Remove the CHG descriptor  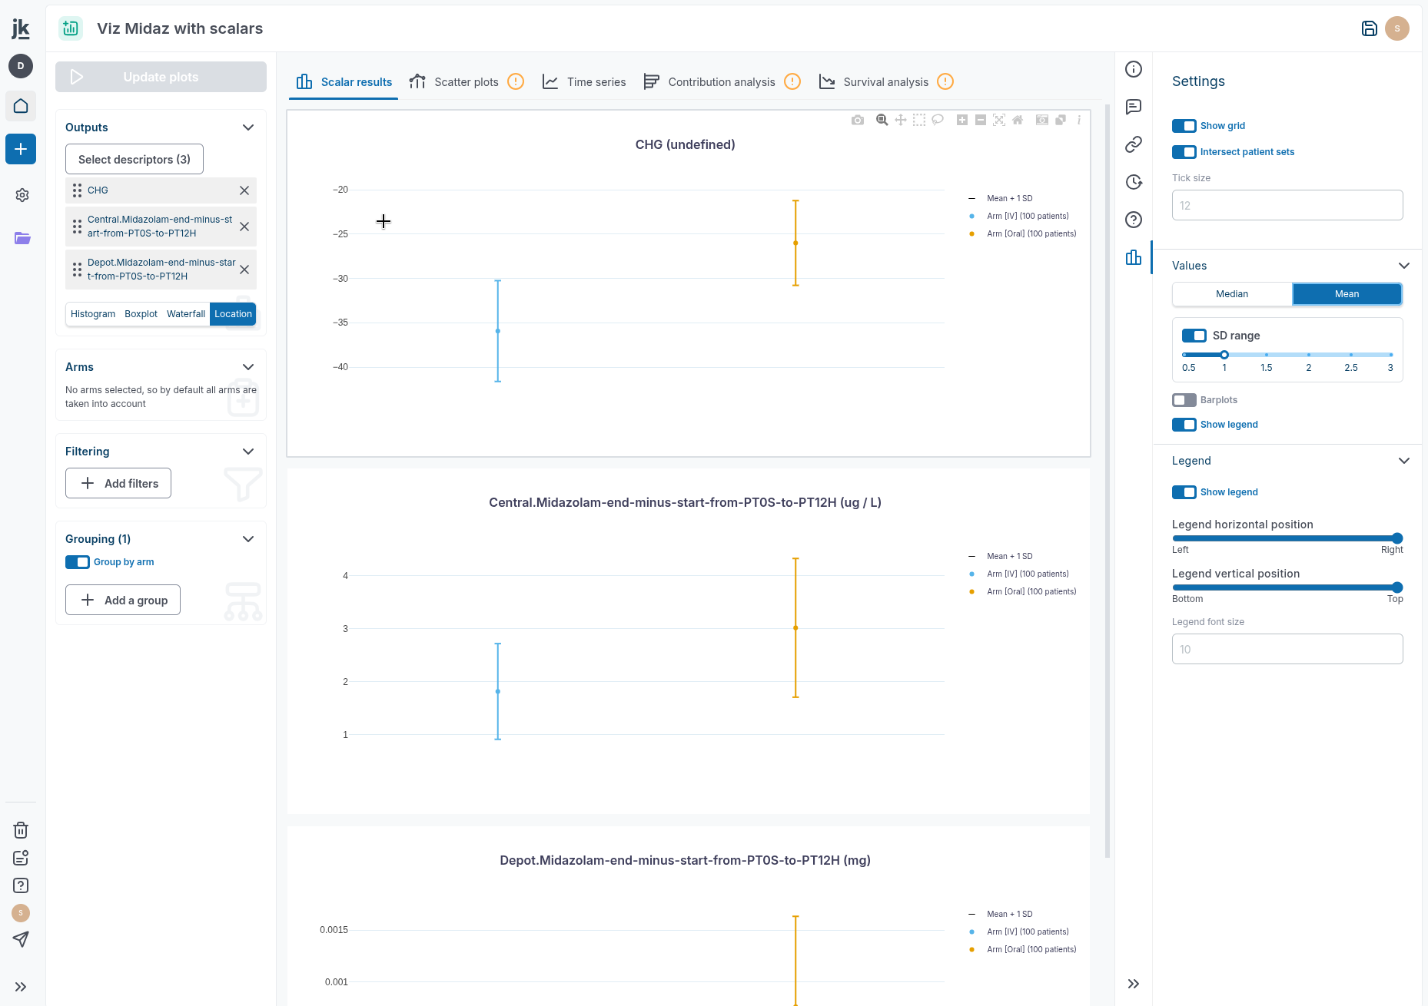click(x=244, y=190)
